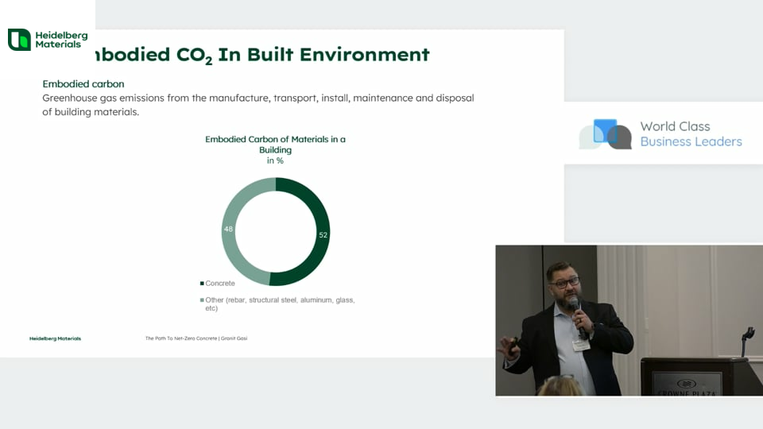
Task: Click the World Class Business Leaders speech-bubble logo
Action: pos(606,133)
